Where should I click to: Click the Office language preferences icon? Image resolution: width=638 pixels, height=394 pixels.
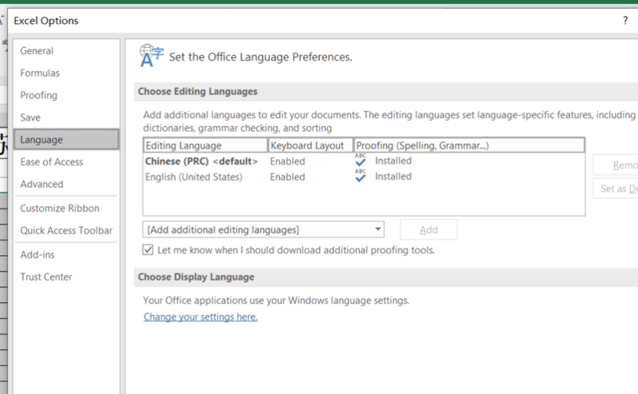pos(150,56)
